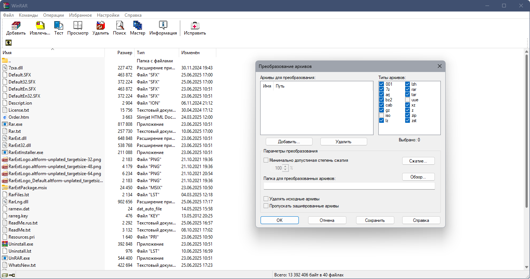Enable Удалять исходные архивы option
Screen dimensions: 530x279
(266, 199)
